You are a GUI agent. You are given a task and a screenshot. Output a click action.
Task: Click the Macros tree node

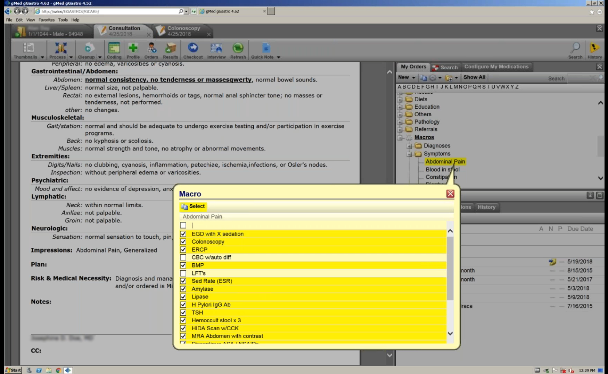click(424, 137)
